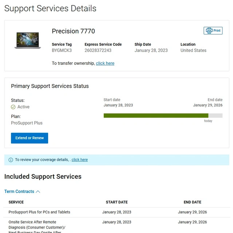Screen dimensions: 233x233
Task: Click the END DATE column header
Action: [x=192, y=202]
